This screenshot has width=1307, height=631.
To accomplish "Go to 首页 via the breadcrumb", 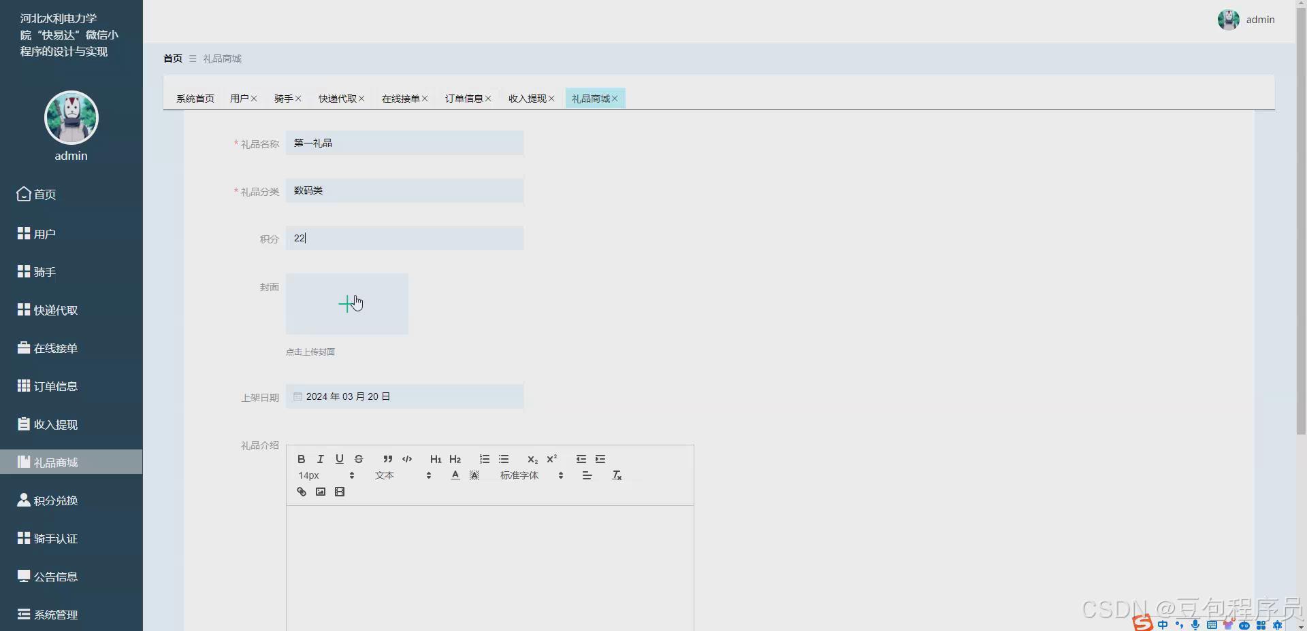I will [173, 58].
